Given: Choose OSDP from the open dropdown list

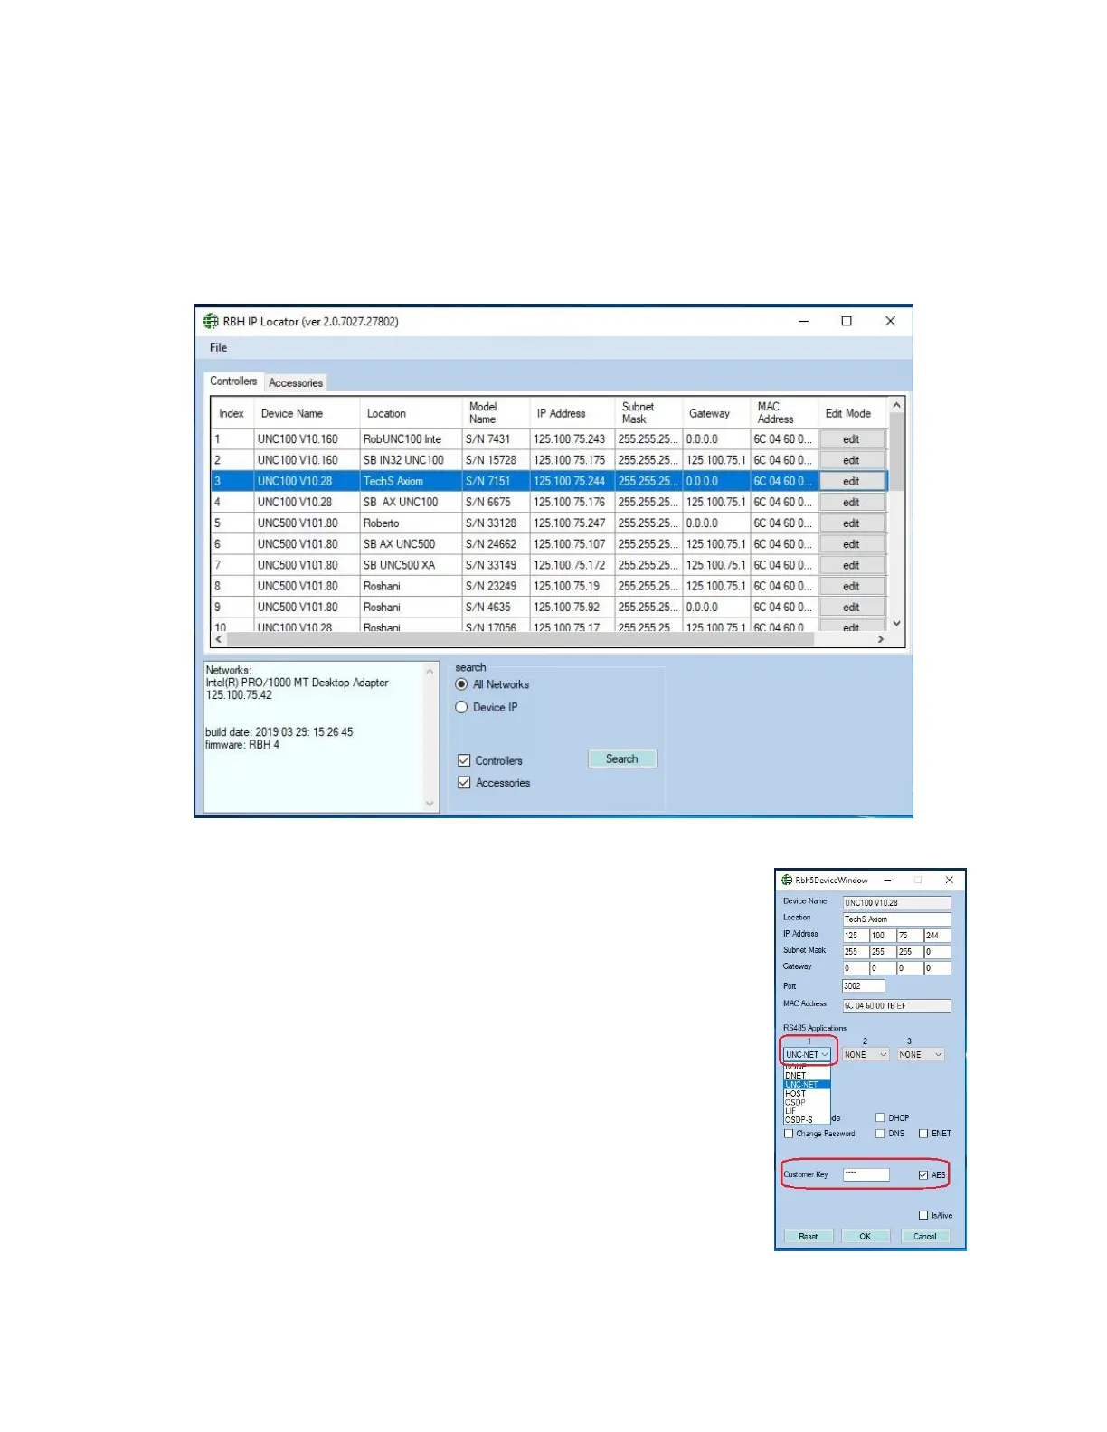Looking at the screenshot, I should click(x=806, y=1102).
